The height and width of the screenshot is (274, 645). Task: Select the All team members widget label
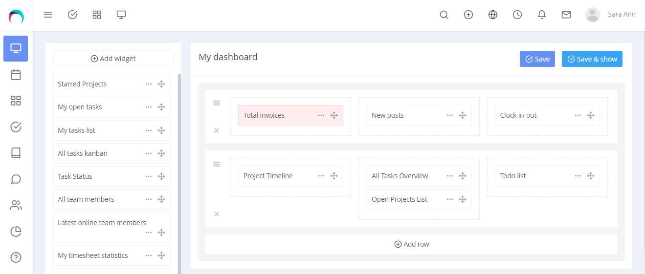(86, 199)
